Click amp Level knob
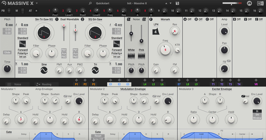The height and width of the screenshot is (140, 266). click(x=224, y=31)
